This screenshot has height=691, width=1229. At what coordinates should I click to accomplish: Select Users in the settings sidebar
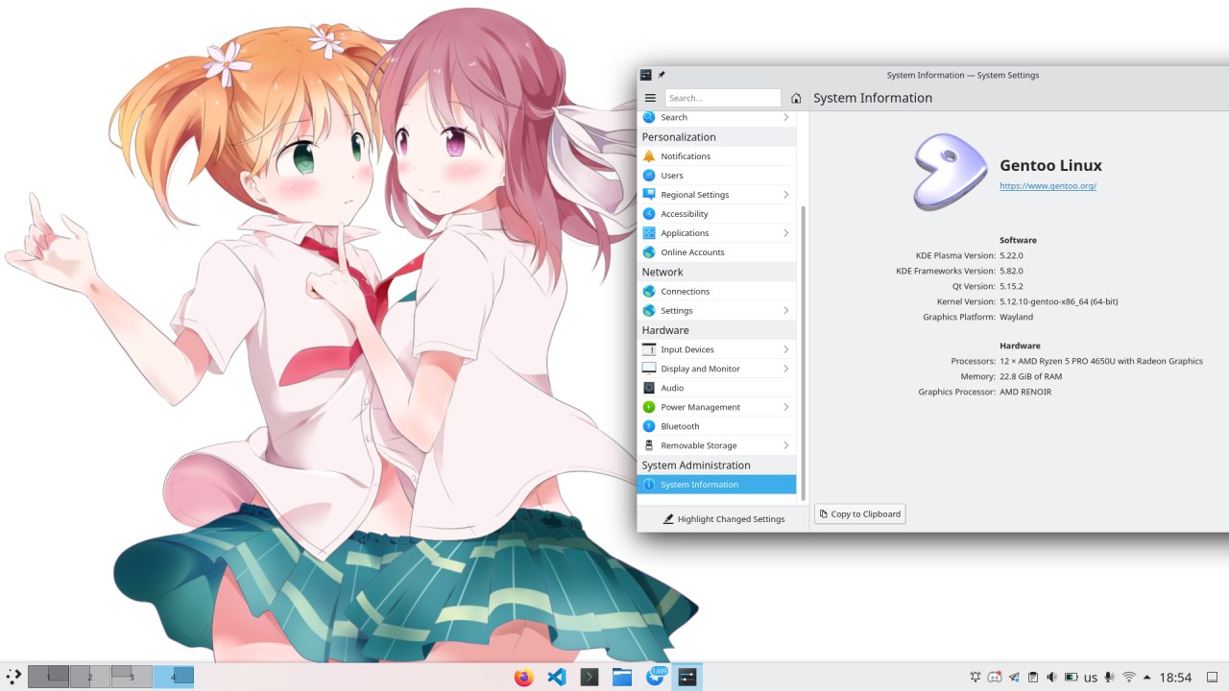[716, 176]
